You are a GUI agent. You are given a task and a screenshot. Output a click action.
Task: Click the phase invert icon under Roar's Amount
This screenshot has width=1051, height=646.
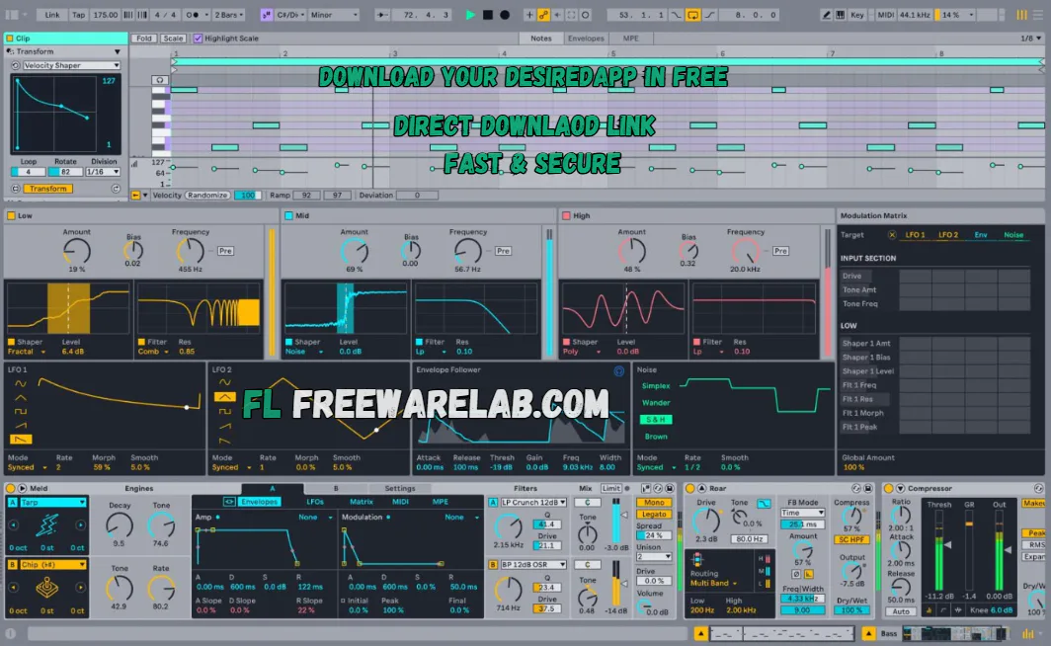(796, 574)
